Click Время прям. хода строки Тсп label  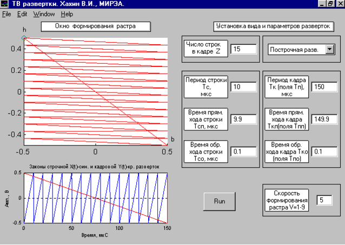click(205, 120)
